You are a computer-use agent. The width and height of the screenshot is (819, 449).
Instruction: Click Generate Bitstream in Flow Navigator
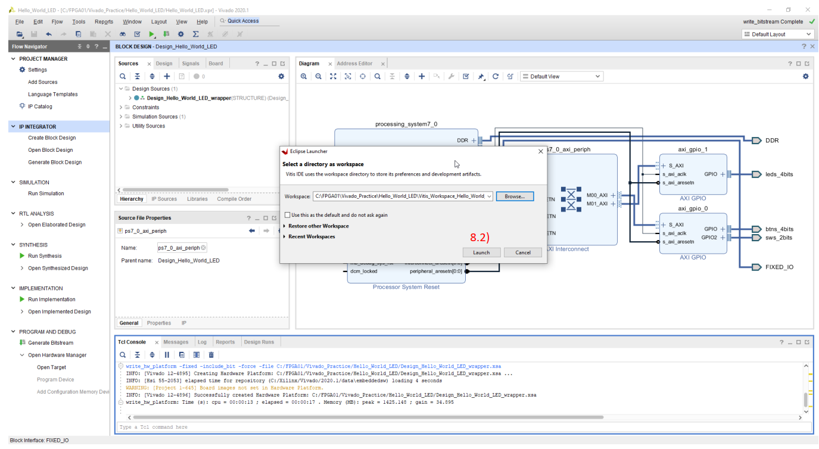pyautogui.click(x=51, y=343)
